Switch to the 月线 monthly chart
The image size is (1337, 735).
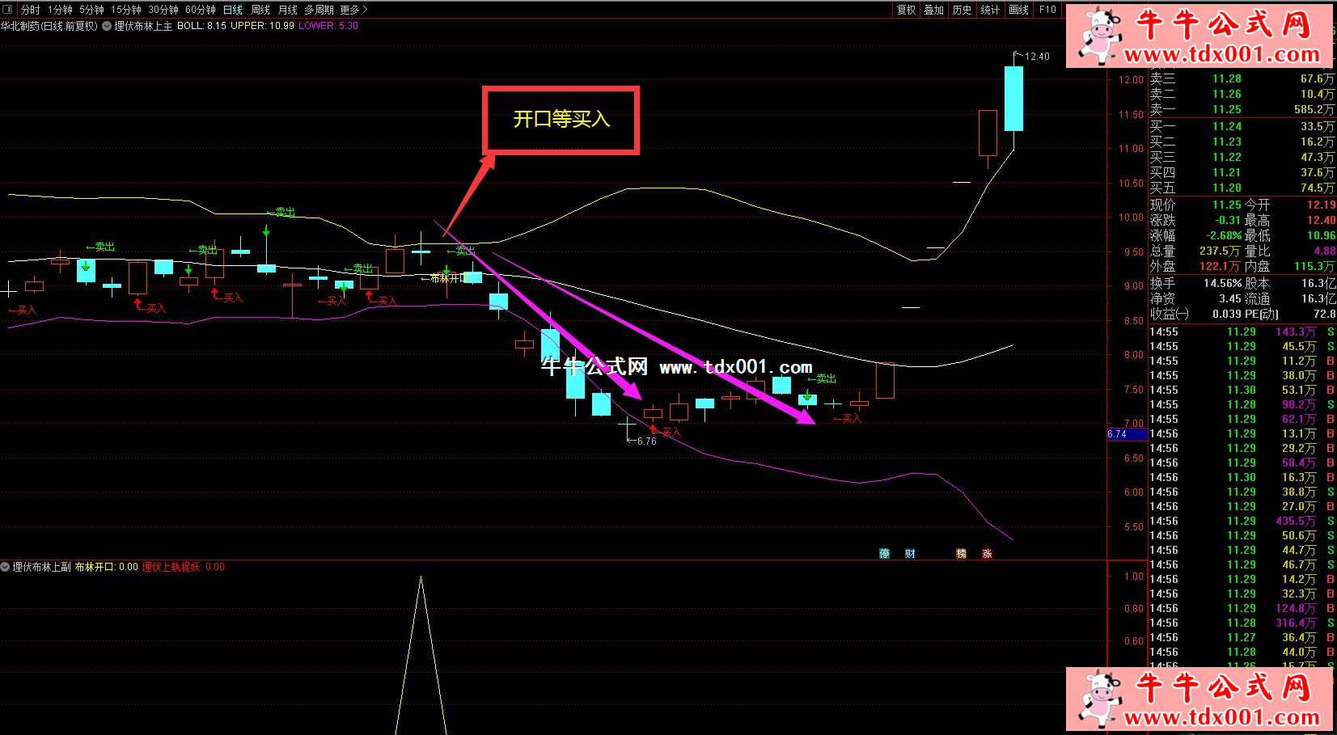coord(288,10)
